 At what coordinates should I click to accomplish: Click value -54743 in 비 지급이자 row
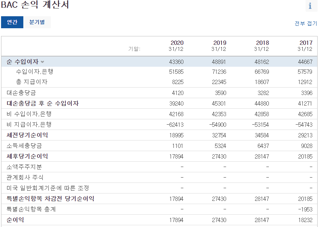[x=304, y=125]
